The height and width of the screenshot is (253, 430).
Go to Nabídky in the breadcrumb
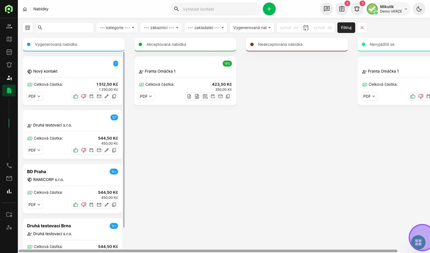pos(41,9)
